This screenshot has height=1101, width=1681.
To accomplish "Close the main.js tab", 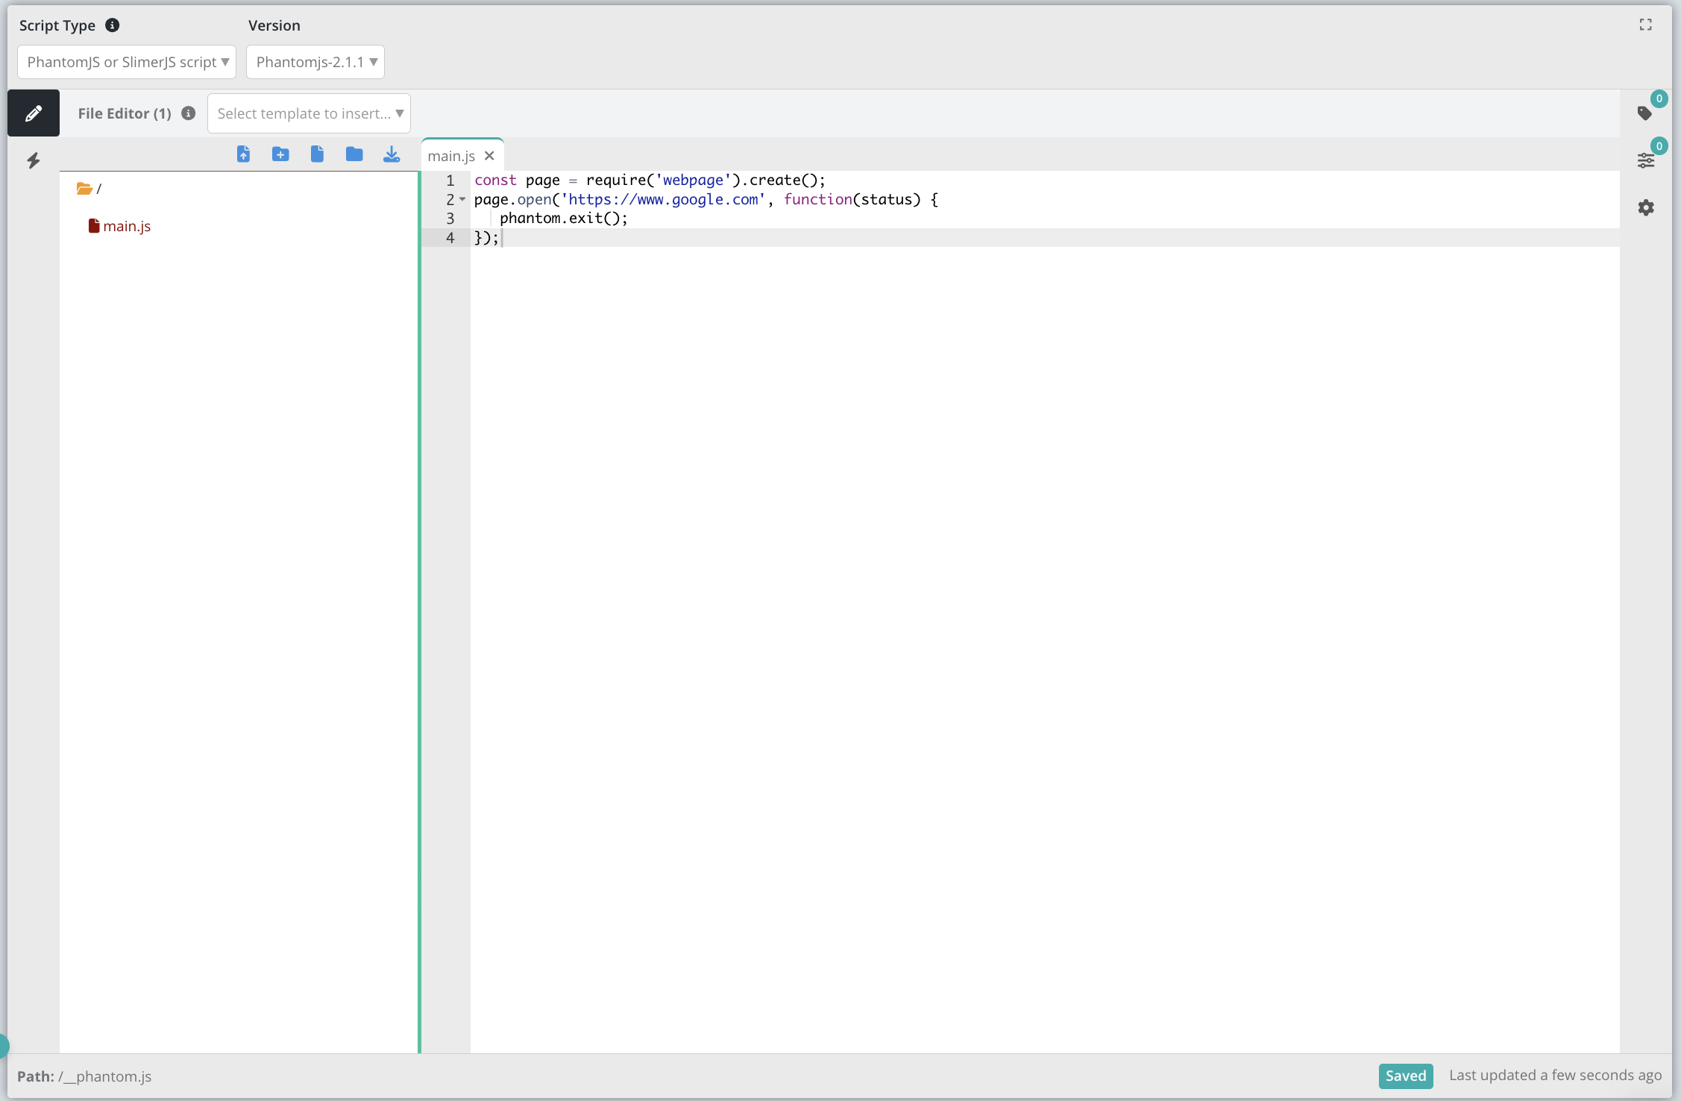I will pyautogui.click(x=489, y=156).
